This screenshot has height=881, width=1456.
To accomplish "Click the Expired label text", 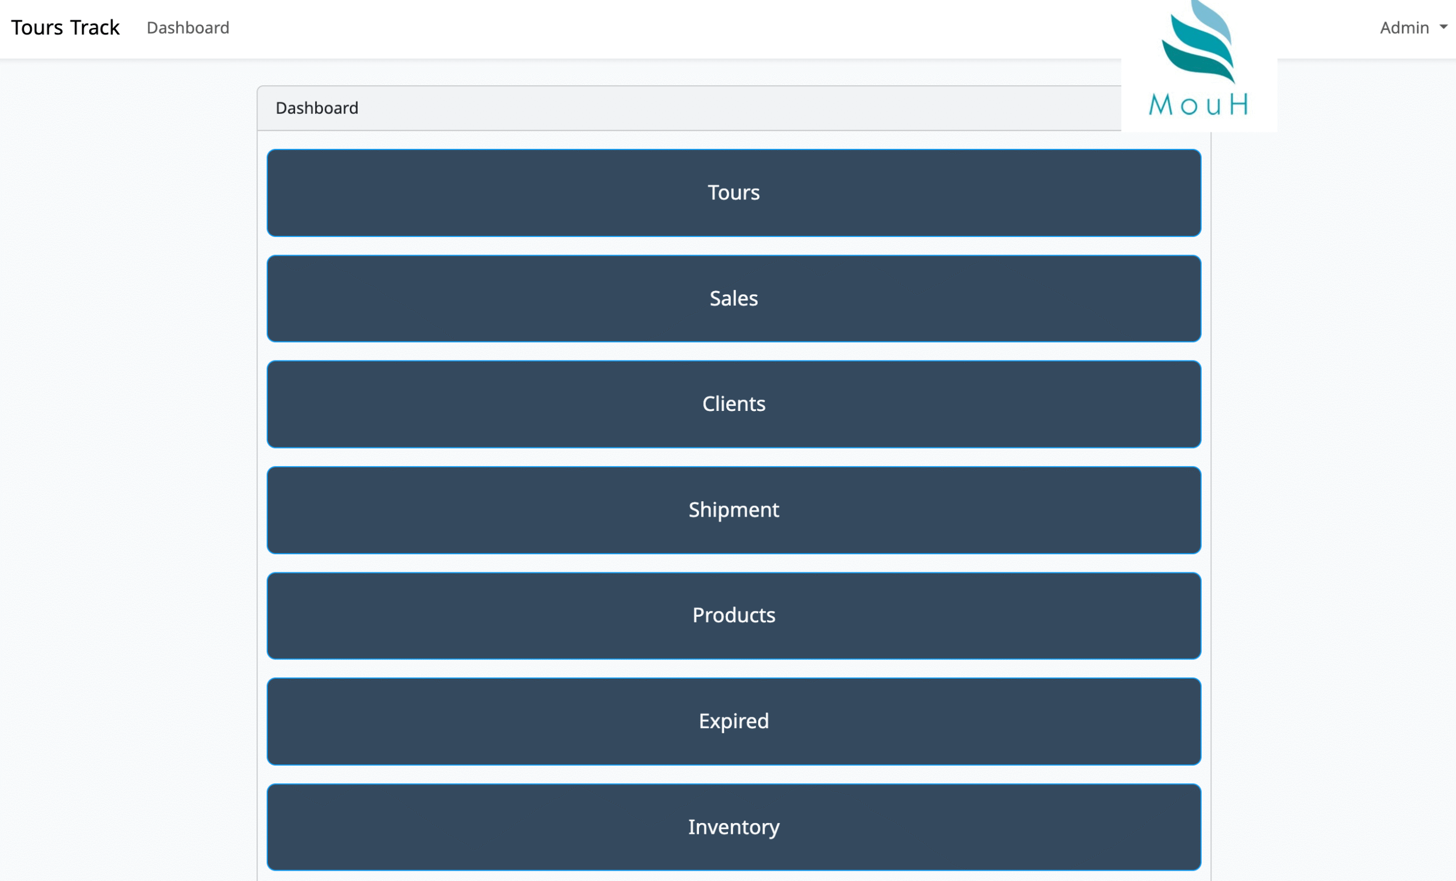I will point(733,721).
